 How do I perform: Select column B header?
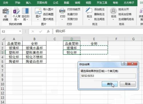pos(34,39)
